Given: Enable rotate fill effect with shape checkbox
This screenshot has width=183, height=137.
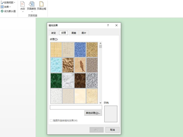Looking at the screenshot, I should point(51,121).
